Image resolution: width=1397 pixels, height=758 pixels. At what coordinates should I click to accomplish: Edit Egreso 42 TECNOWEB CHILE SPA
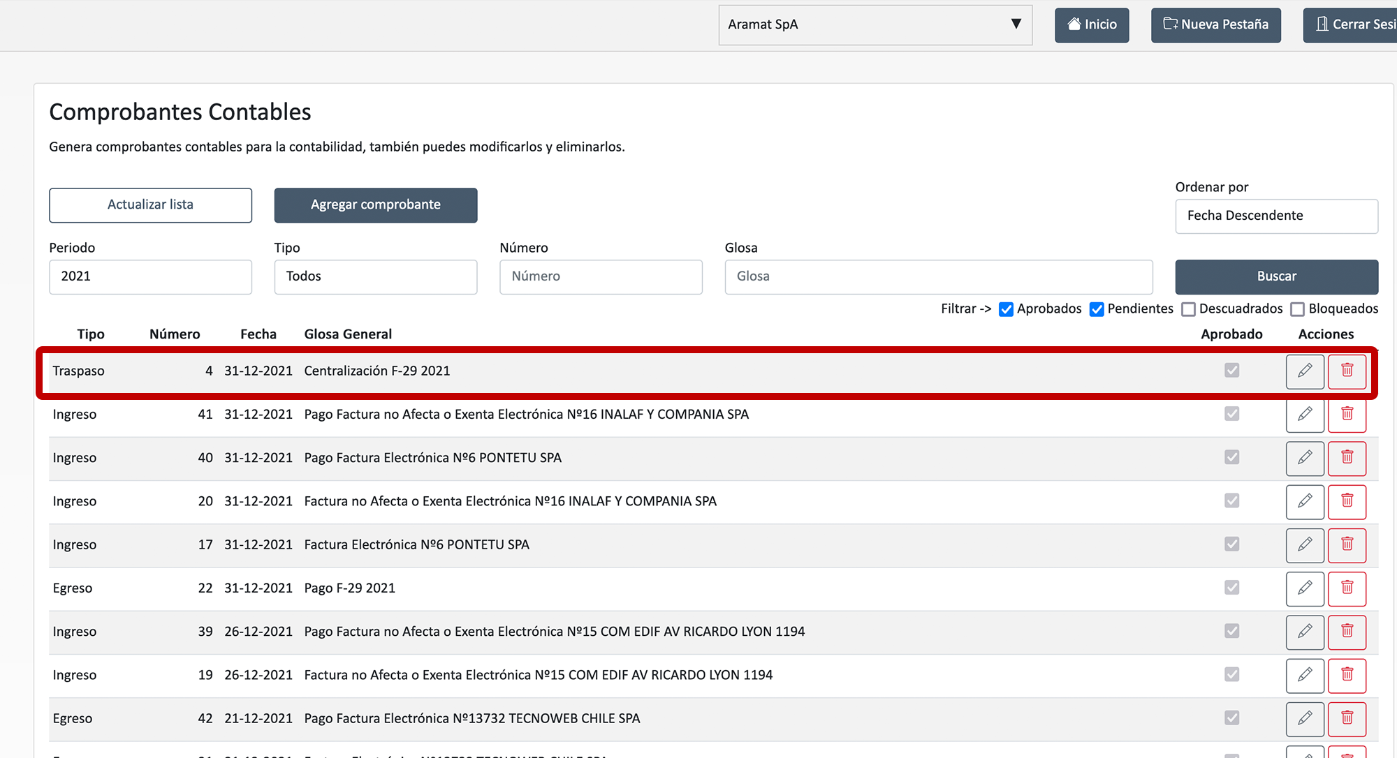coord(1304,718)
